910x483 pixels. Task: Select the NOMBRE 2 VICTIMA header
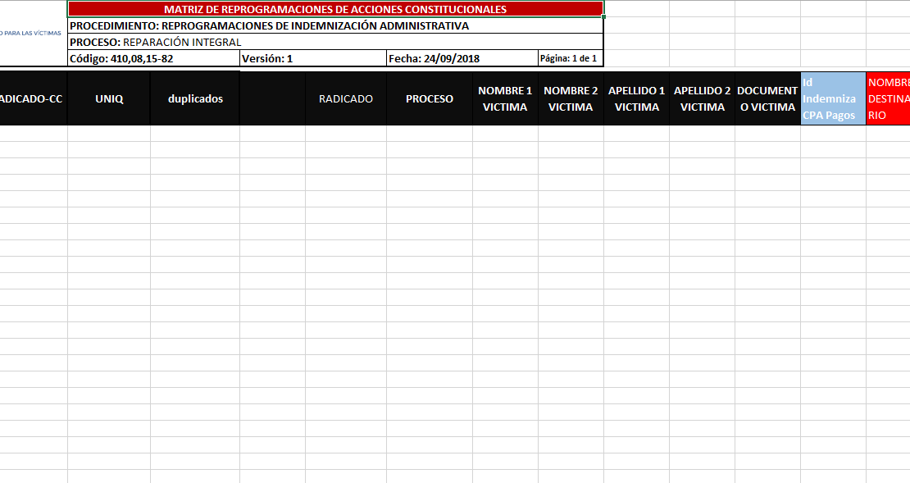tap(571, 98)
